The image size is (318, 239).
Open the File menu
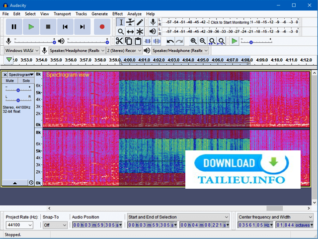coord(5,14)
